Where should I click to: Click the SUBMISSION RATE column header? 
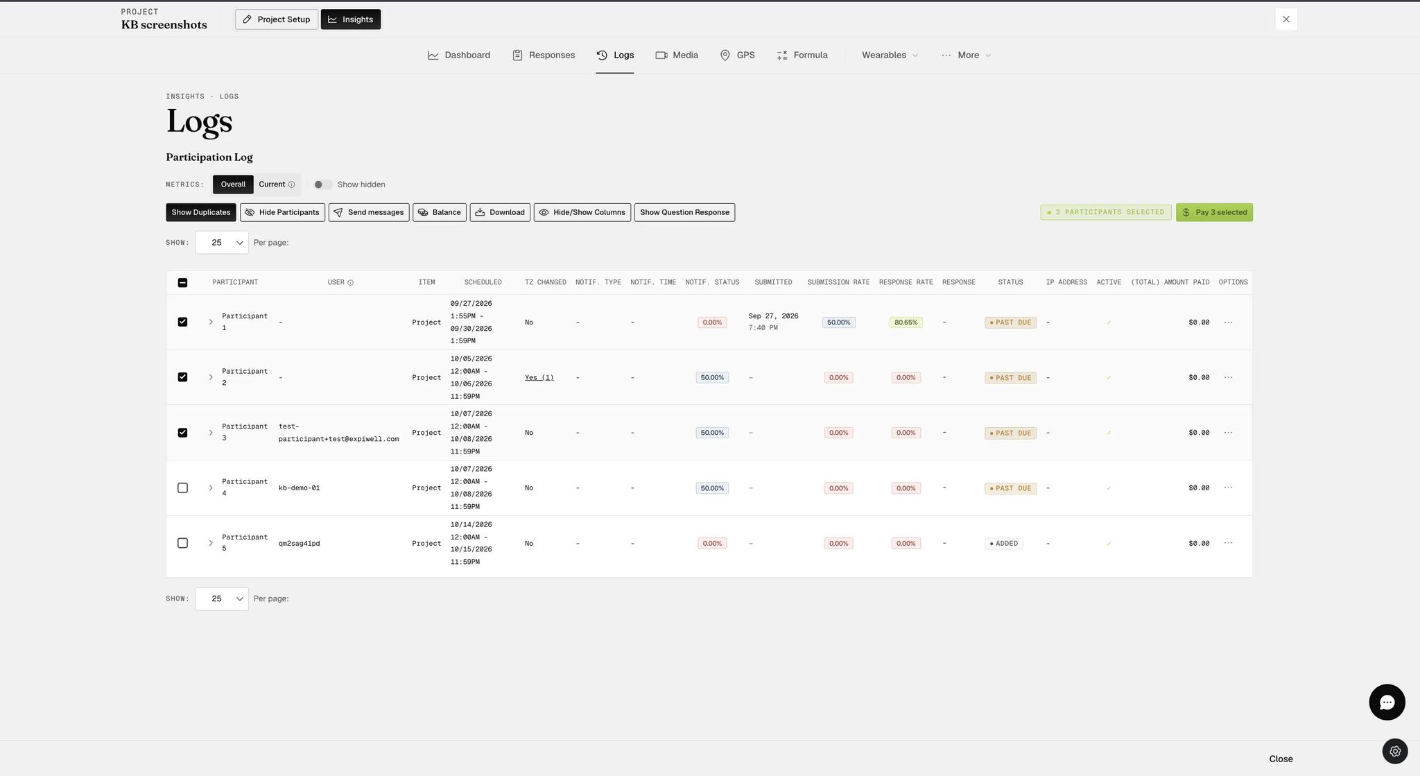point(838,282)
